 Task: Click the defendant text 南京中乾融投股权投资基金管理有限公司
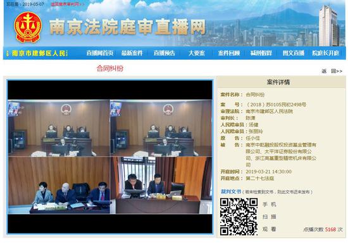(x=281, y=148)
